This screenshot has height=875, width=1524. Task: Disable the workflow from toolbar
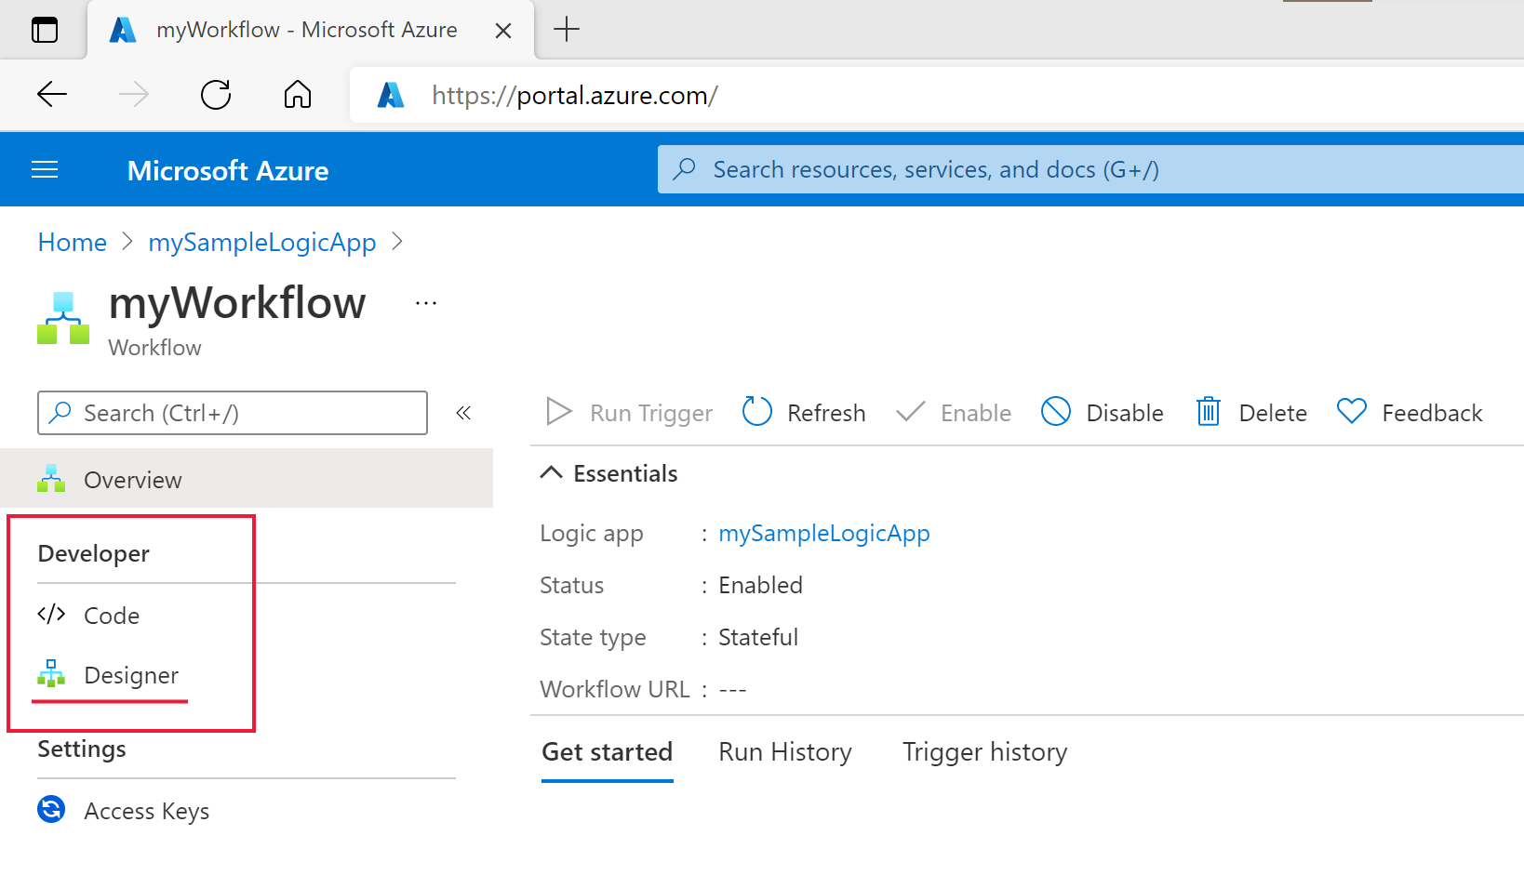1103,412
